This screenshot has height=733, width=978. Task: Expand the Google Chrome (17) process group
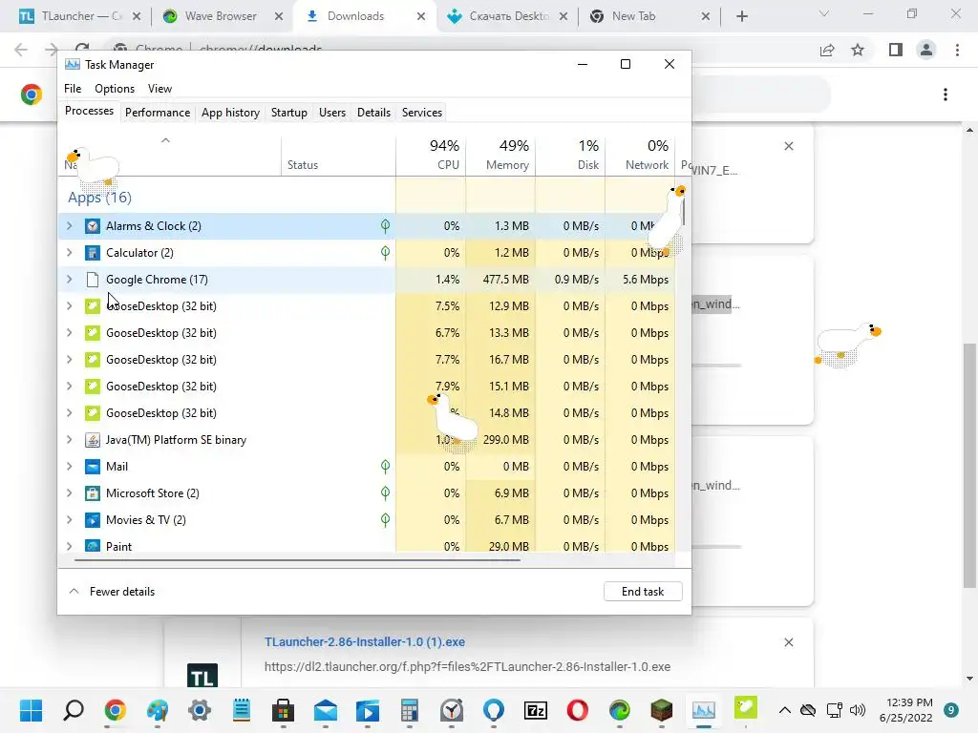coord(69,280)
